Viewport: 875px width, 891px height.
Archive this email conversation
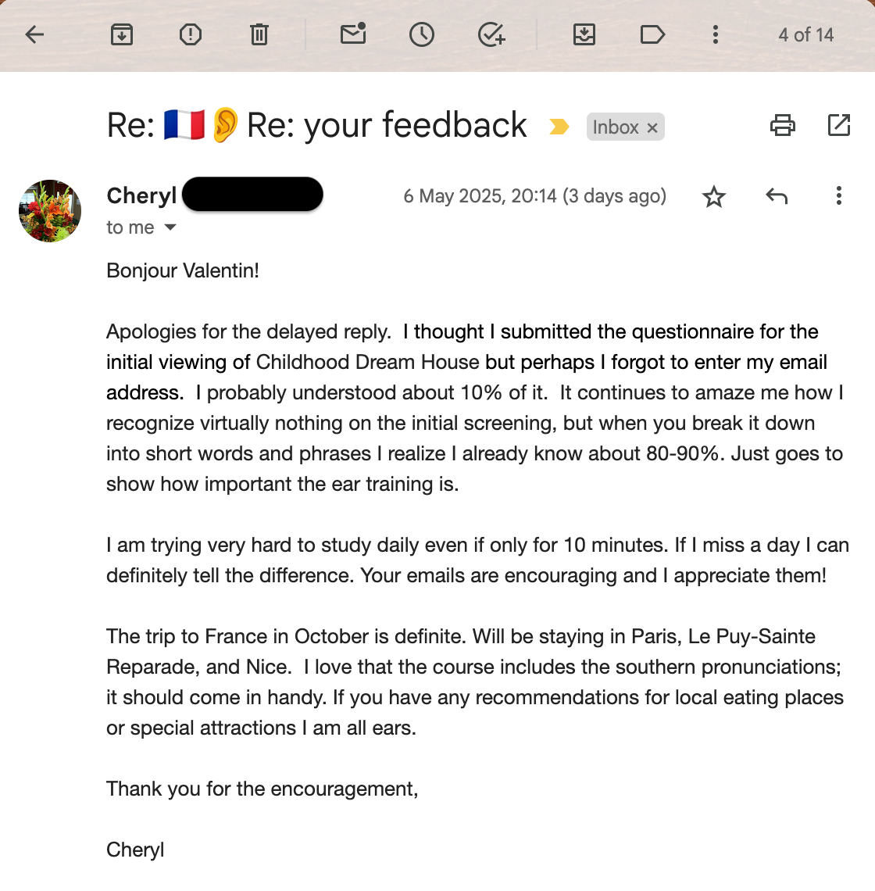tap(122, 34)
